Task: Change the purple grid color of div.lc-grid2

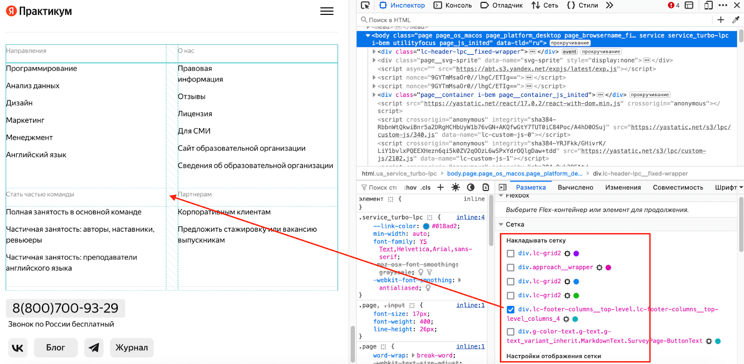Action: [x=576, y=253]
